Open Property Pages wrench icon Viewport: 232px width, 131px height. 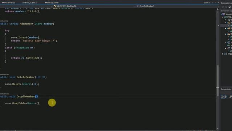(231, 97)
